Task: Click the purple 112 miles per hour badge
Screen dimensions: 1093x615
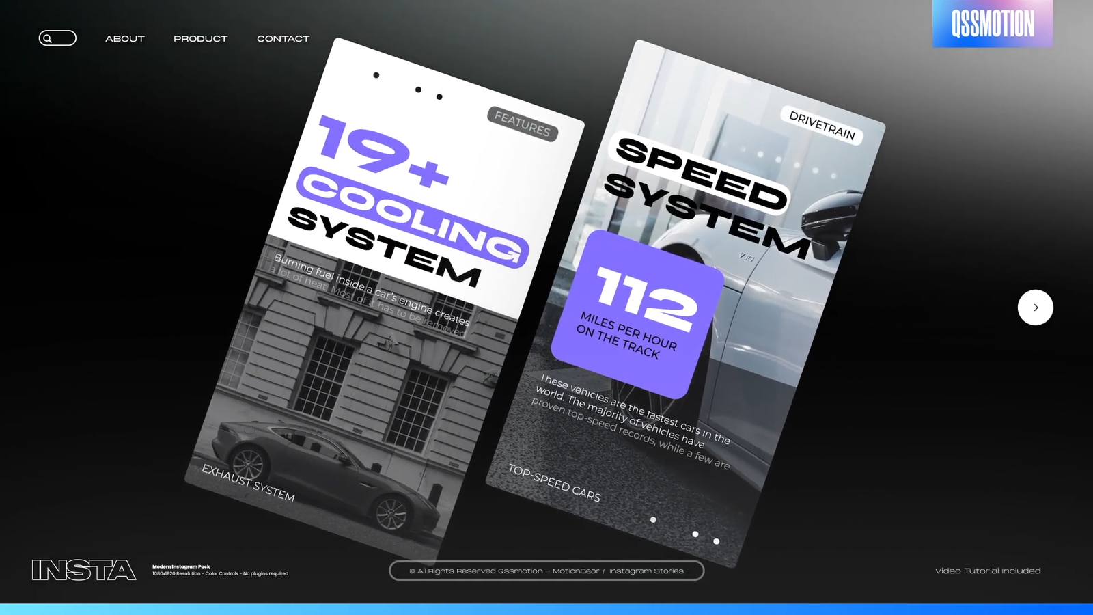Action: pyautogui.click(x=638, y=314)
